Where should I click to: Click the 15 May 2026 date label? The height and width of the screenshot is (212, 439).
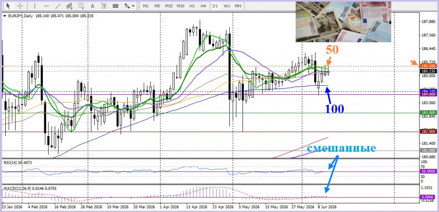click(x=277, y=207)
